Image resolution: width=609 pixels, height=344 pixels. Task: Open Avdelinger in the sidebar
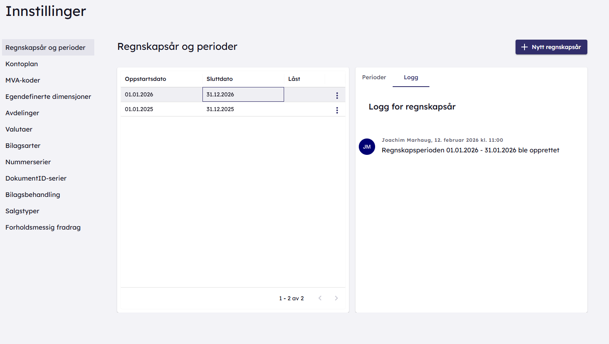click(22, 113)
